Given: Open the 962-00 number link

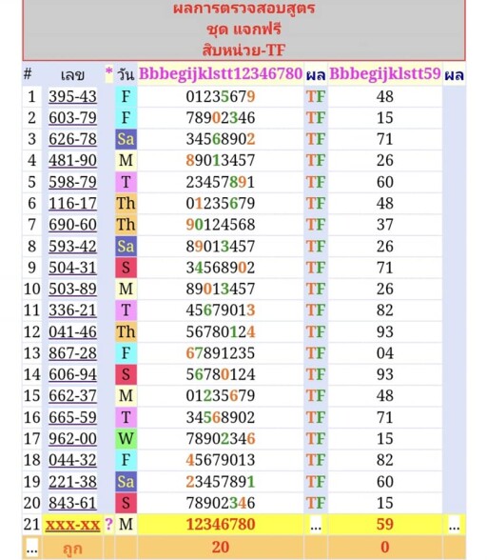Looking at the screenshot, I should tap(72, 438).
